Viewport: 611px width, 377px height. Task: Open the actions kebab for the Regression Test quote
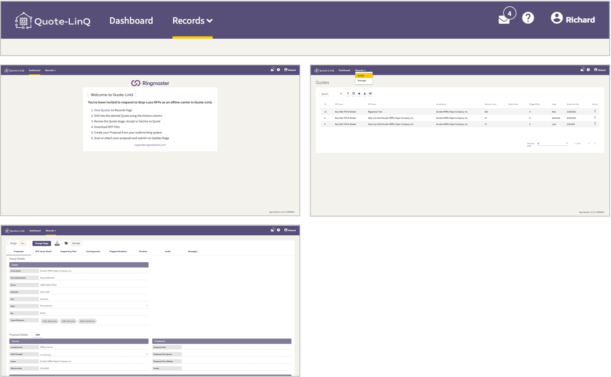tap(595, 111)
